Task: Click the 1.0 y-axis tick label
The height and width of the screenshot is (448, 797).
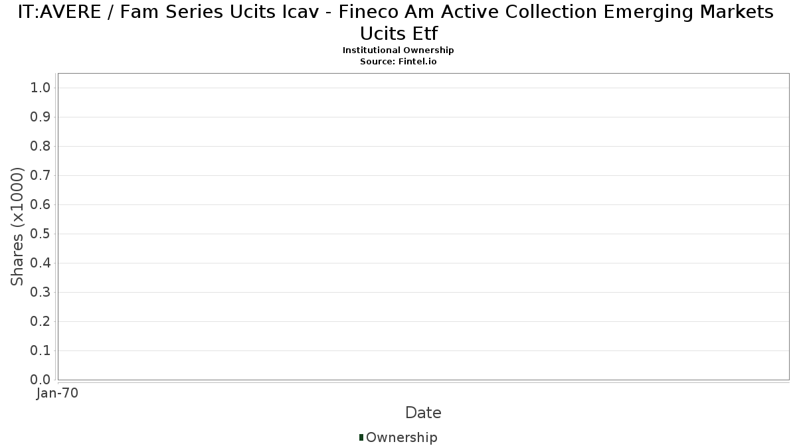Action: [41, 88]
